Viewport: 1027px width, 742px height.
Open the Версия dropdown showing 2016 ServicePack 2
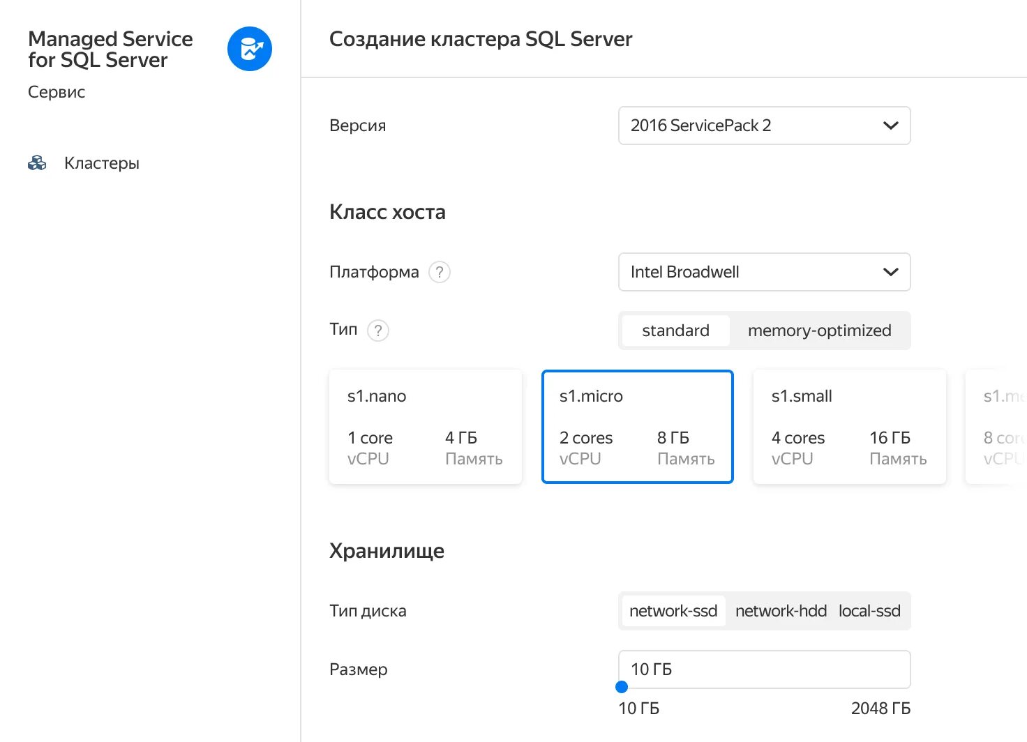(765, 126)
